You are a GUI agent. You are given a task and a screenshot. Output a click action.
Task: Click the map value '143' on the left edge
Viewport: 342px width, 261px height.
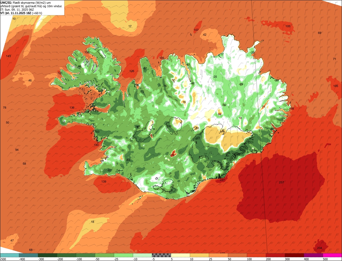[x=9, y=56]
